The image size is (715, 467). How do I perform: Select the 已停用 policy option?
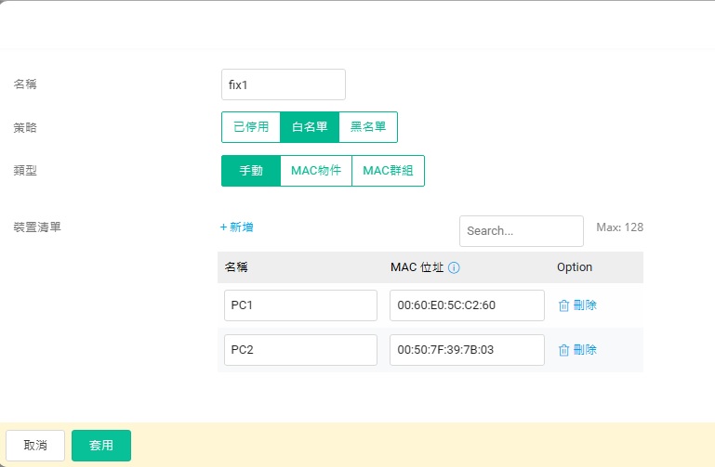point(251,127)
